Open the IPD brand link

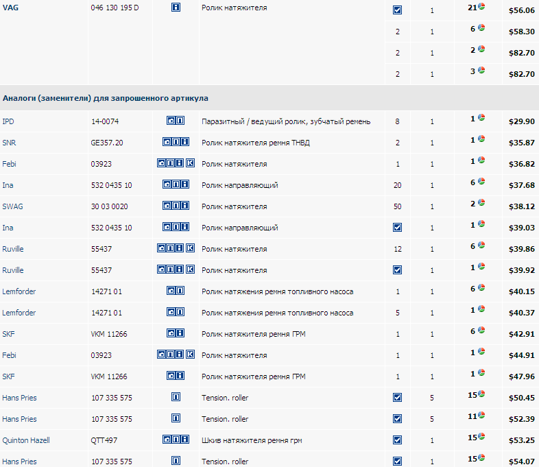8,121
